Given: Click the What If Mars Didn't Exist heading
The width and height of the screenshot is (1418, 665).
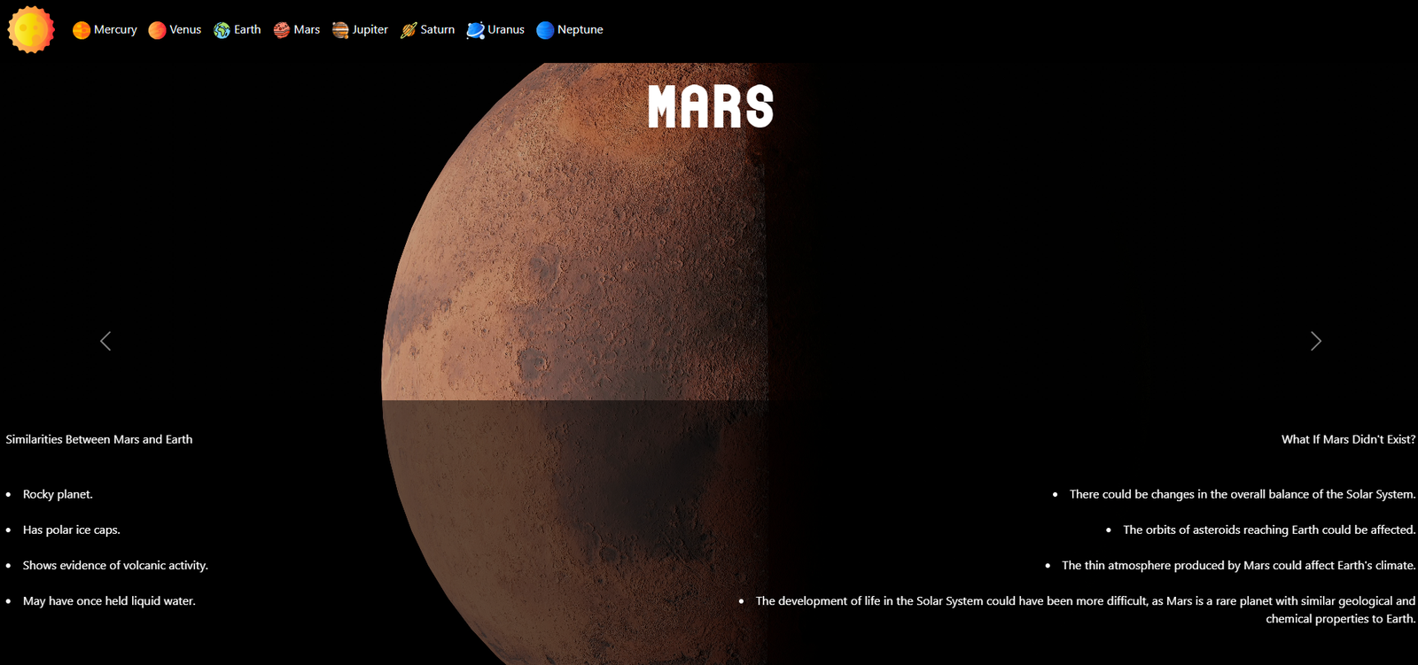Looking at the screenshot, I should [x=1347, y=439].
